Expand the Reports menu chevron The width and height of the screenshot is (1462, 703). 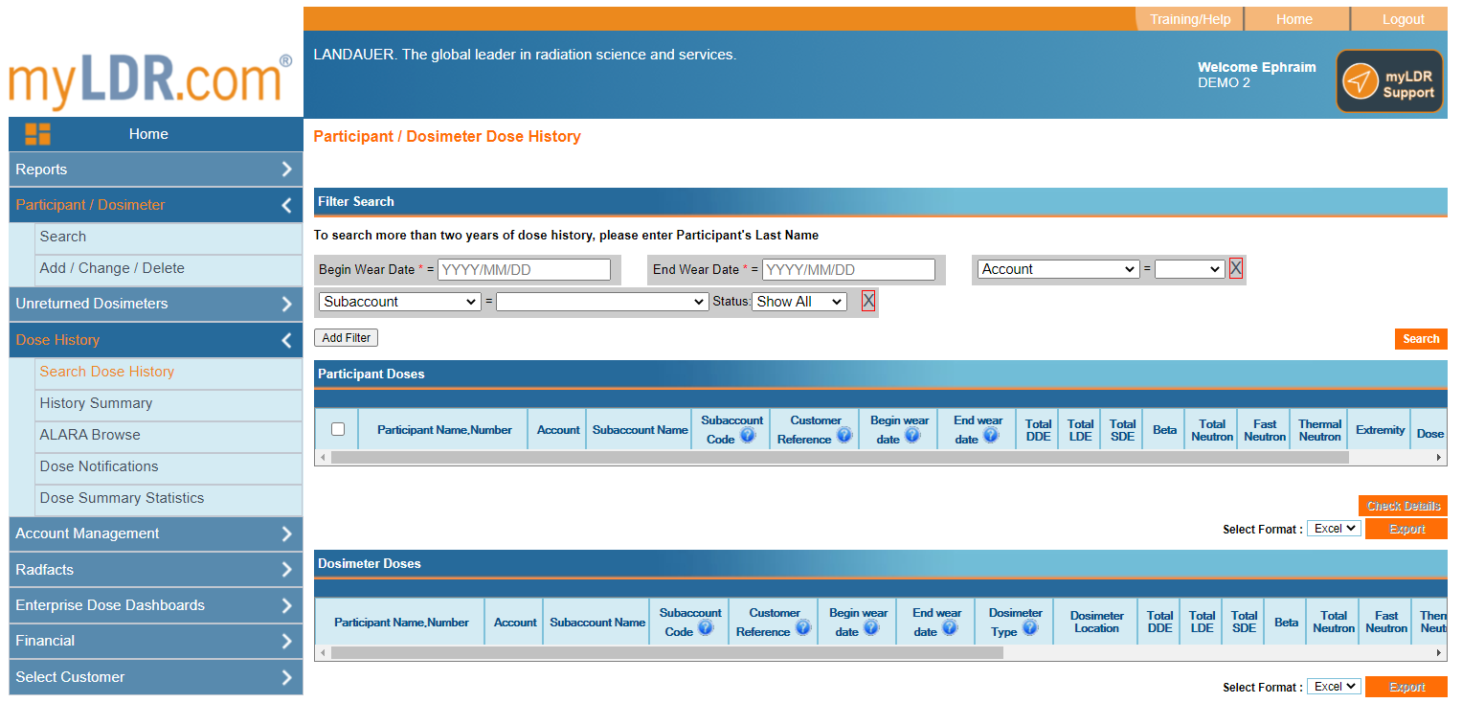pos(286,170)
